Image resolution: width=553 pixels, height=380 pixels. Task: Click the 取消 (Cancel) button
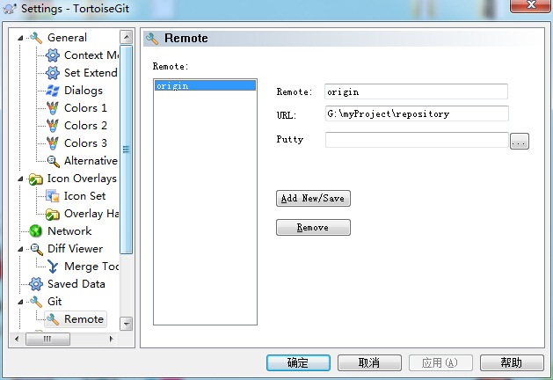pyautogui.click(x=369, y=362)
